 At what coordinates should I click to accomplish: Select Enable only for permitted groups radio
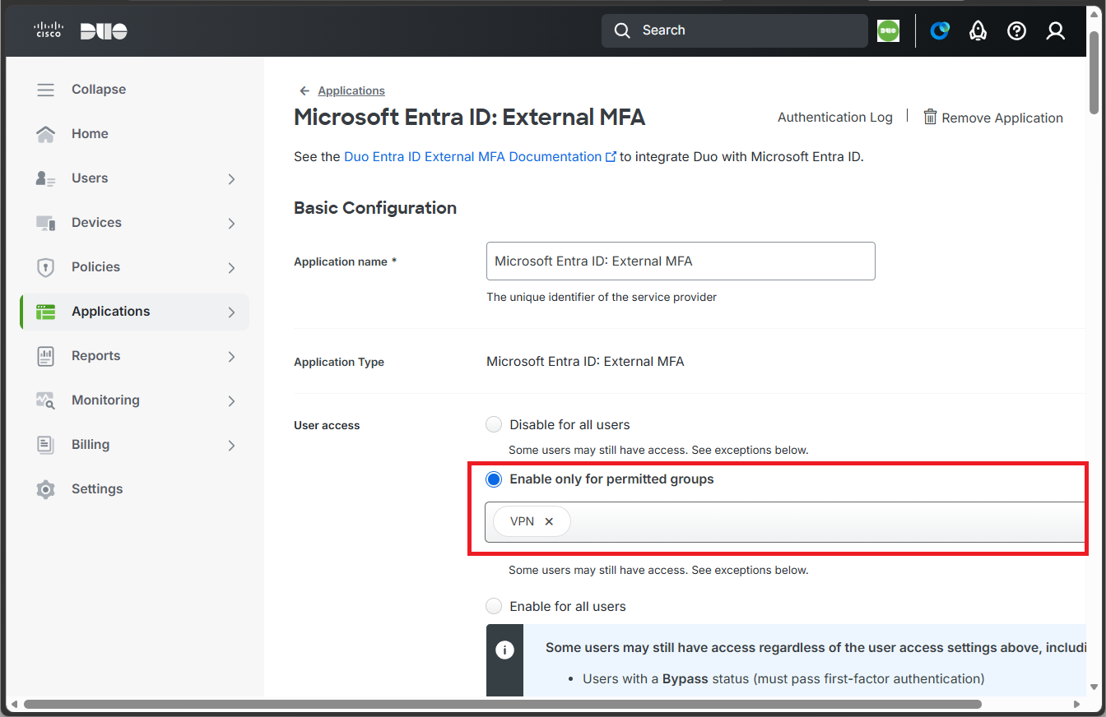(x=494, y=479)
